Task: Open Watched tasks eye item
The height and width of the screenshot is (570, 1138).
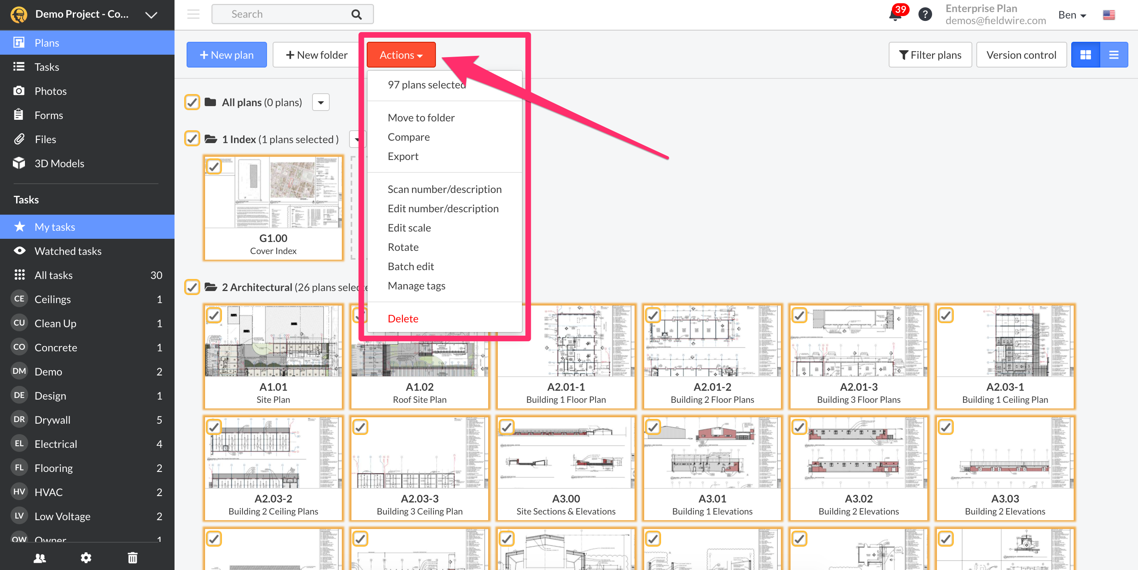Action: [87, 251]
